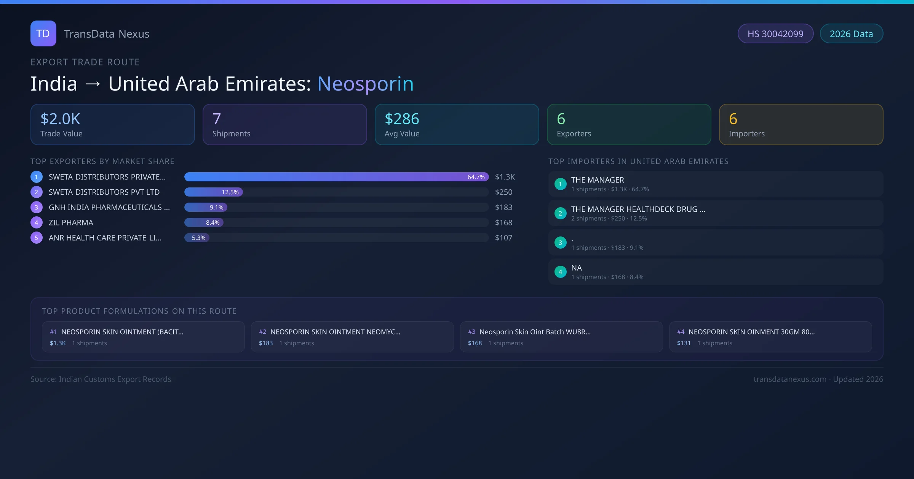Viewport: 914px width, 479px height.
Task: Expand the truncated SWETA DISTRIBUTORS PRIVATE name
Action: [x=107, y=177]
